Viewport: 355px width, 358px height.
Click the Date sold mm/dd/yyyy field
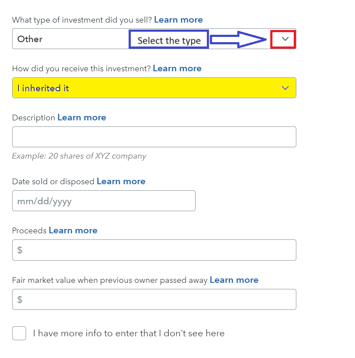tap(103, 201)
